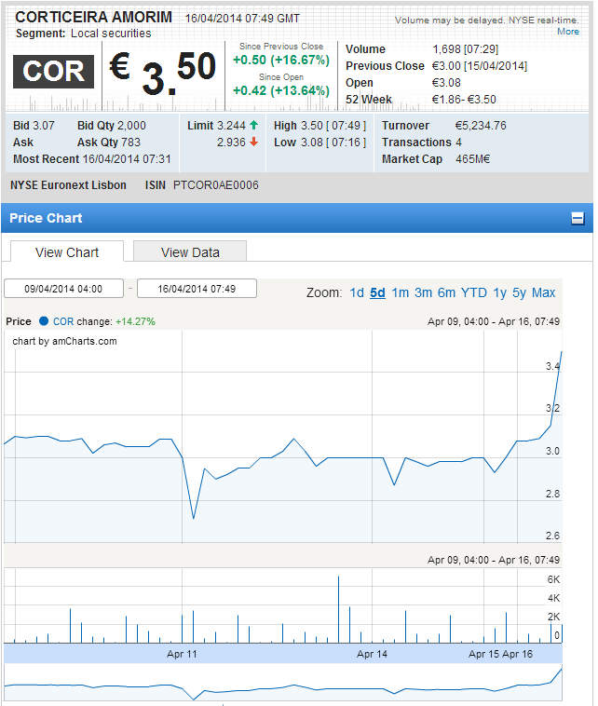Image resolution: width=598 pixels, height=706 pixels.
Task: Click the Turnover value €5,234.76
Action: tap(481, 125)
